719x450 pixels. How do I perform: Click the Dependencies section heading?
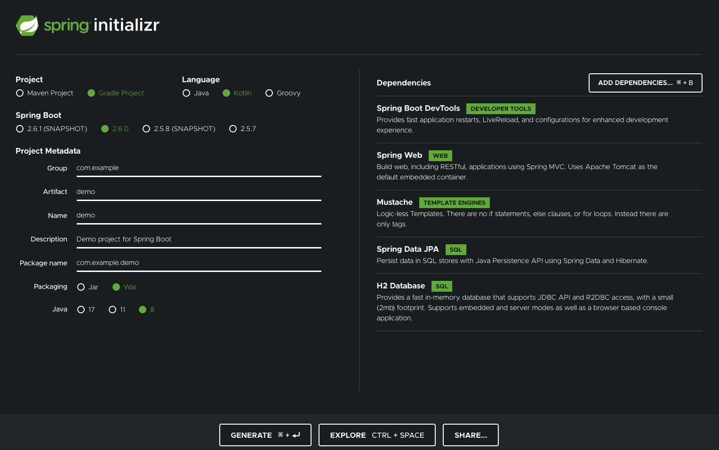tap(404, 83)
